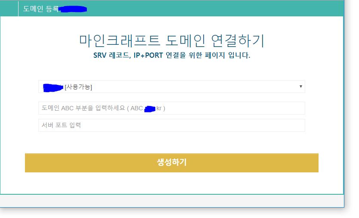Image resolution: width=359 pixels, height=218 pixels.
Task: Click the 생성하기 button
Action: [x=171, y=163]
